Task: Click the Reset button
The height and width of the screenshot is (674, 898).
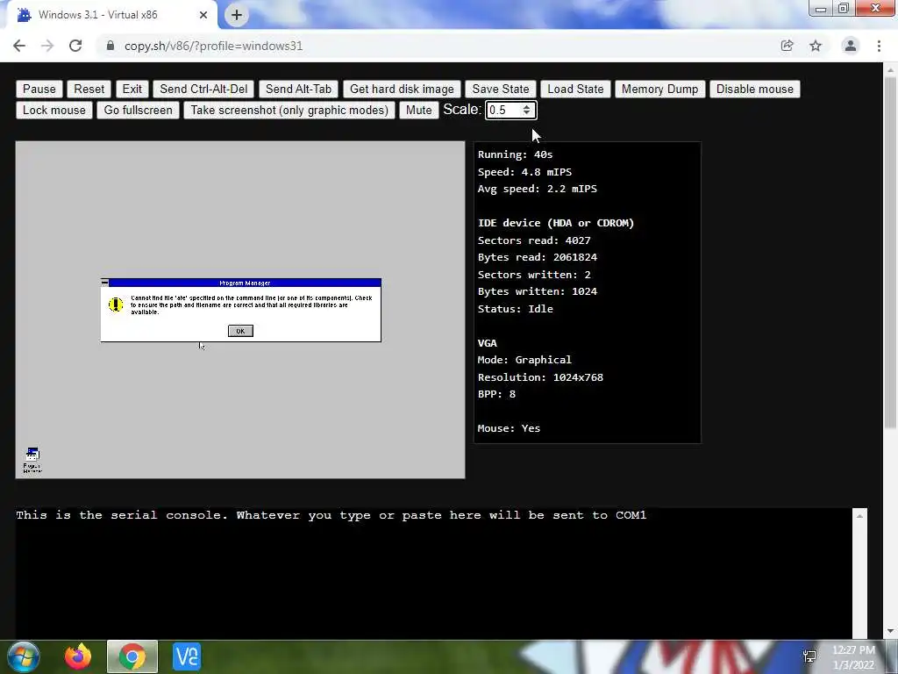Action: click(x=89, y=89)
